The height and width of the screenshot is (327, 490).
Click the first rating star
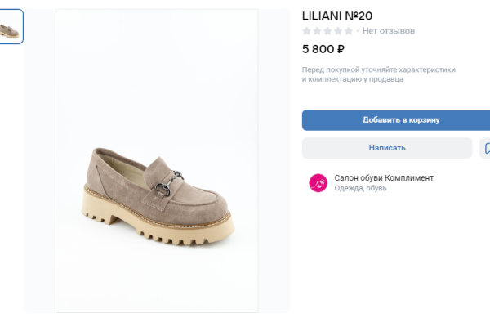[307, 31]
